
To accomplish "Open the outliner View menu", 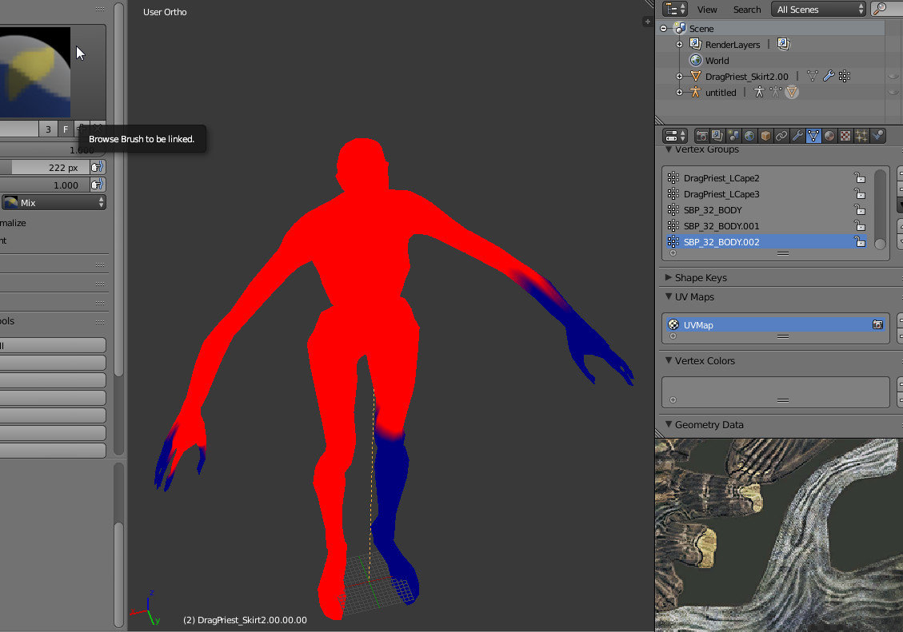I will (706, 10).
